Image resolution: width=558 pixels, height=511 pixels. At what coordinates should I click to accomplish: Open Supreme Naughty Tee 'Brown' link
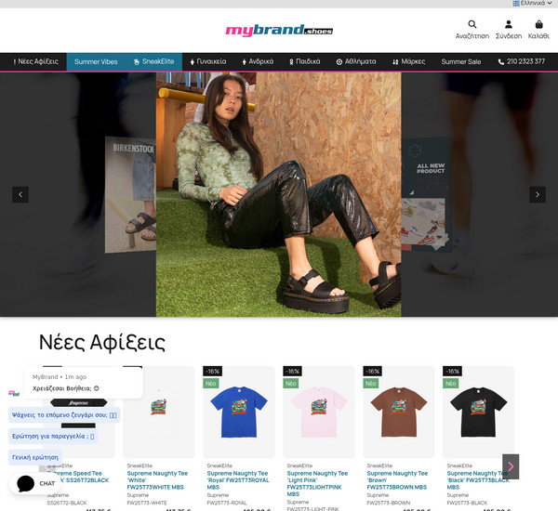tap(397, 480)
